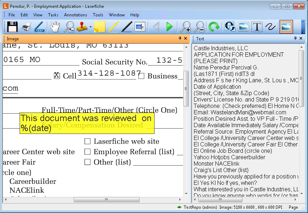Click the OCR globe icon

pyautogui.click(x=230, y=26)
